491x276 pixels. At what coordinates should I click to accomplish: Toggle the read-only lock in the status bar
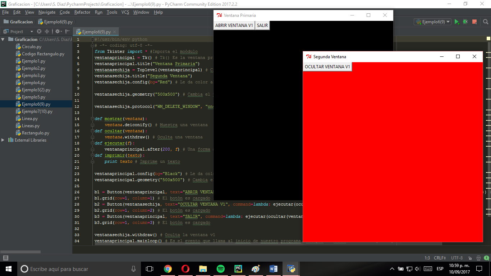(470, 258)
